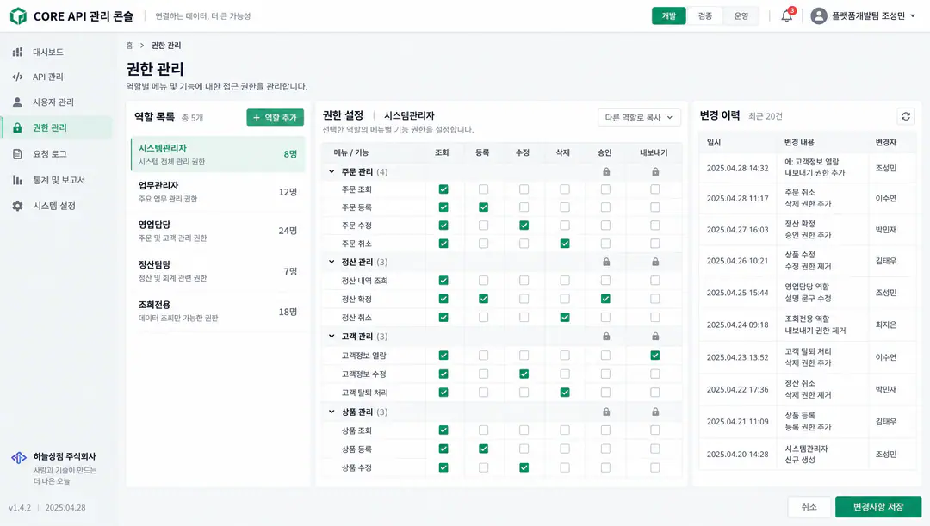Uncheck 조회 for 주문 조회
This screenshot has height=526, width=930.
pyautogui.click(x=443, y=189)
